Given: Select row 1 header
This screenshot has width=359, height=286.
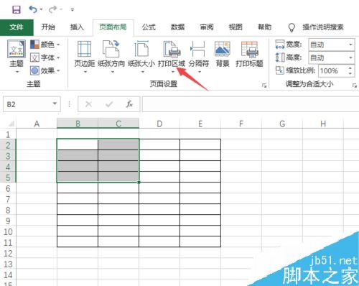Looking at the screenshot, I should [x=8, y=134].
